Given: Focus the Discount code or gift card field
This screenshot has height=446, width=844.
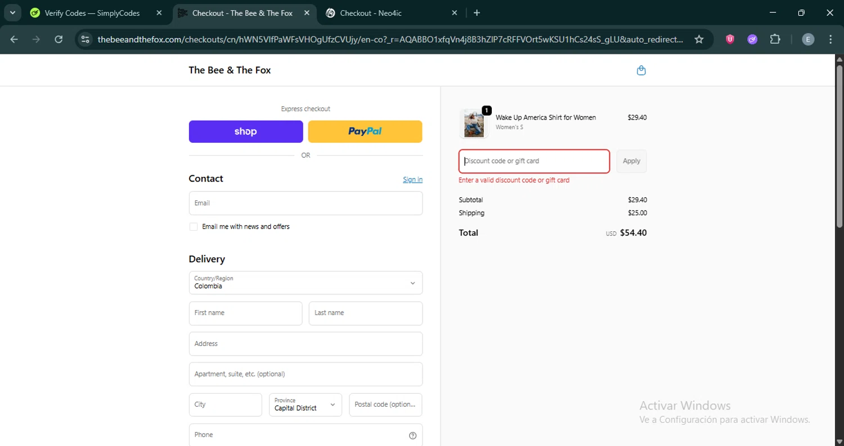Looking at the screenshot, I should (534, 161).
